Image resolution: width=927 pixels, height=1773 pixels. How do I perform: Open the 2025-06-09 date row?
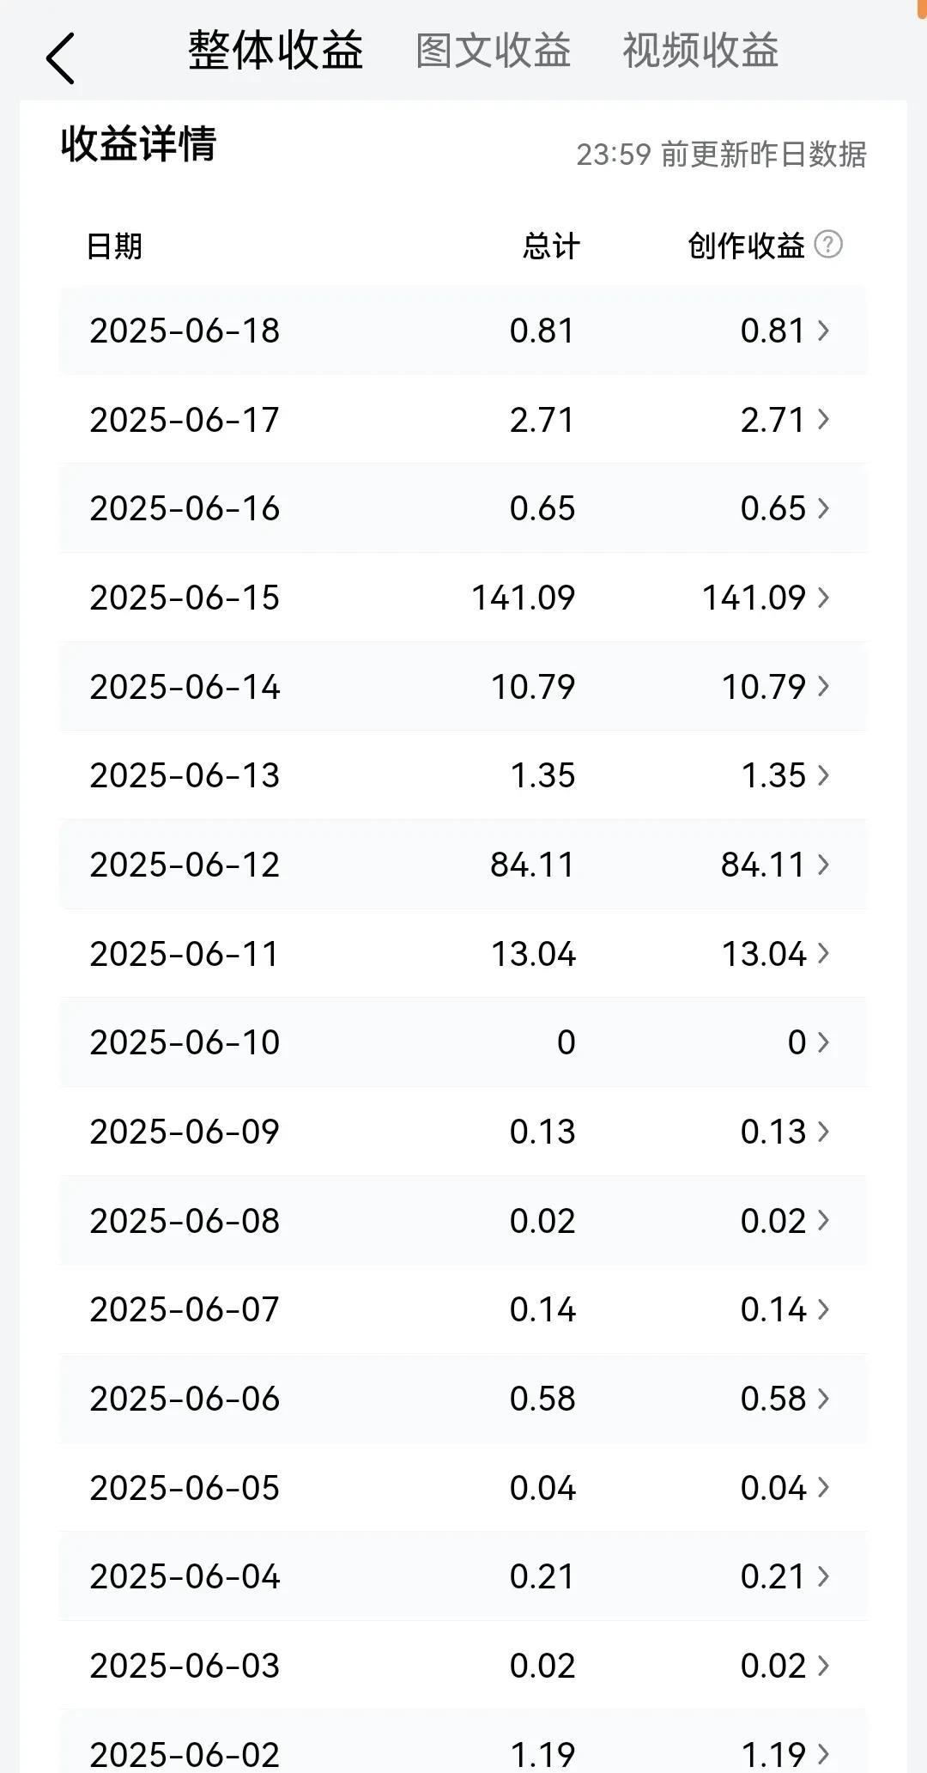(463, 1132)
